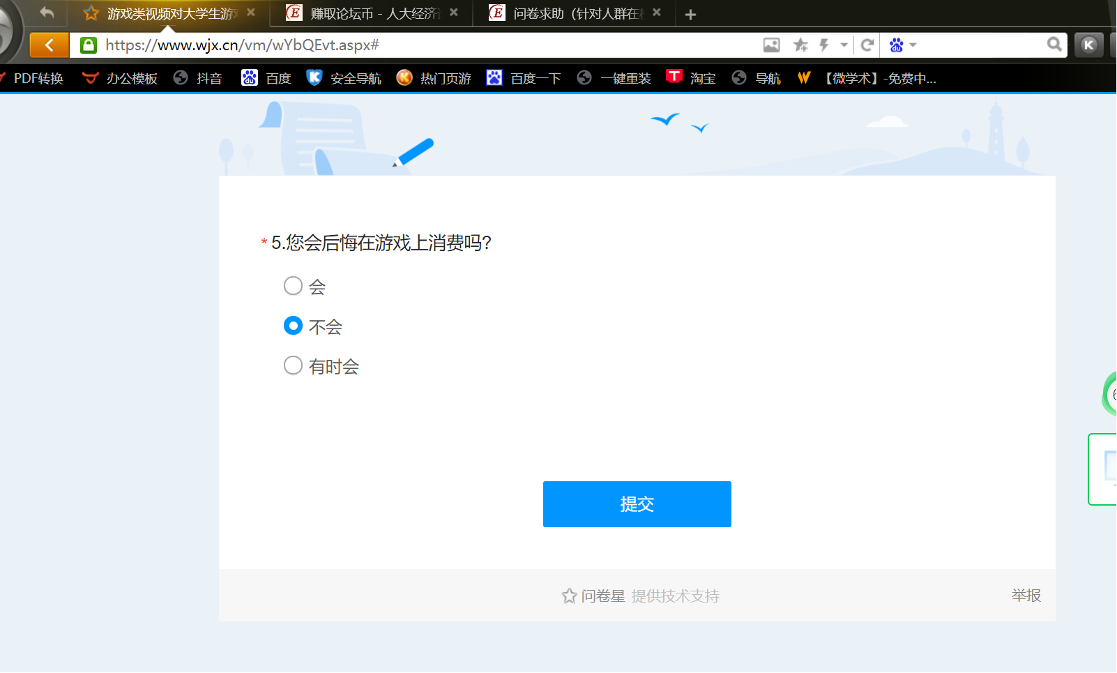Screen dimensions: 1117x673
Task: Click the lightning bolt speed mode icon
Action: click(x=824, y=45)
